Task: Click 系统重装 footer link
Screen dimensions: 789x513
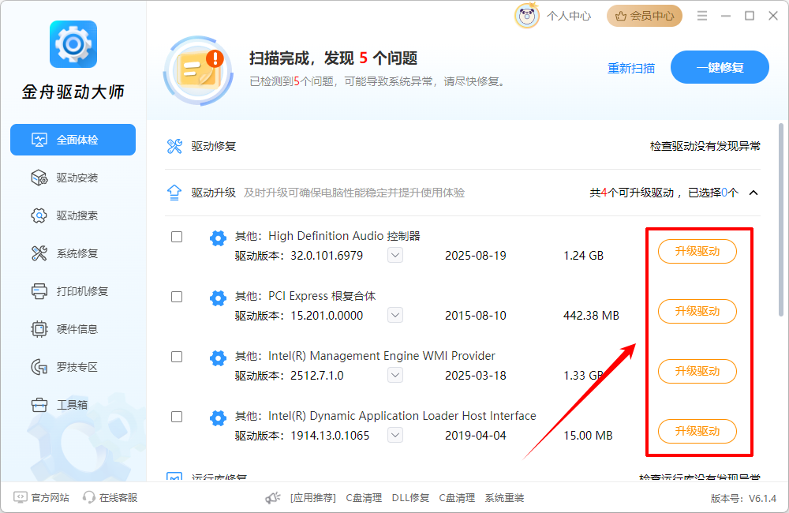Action: click(505, 498)
